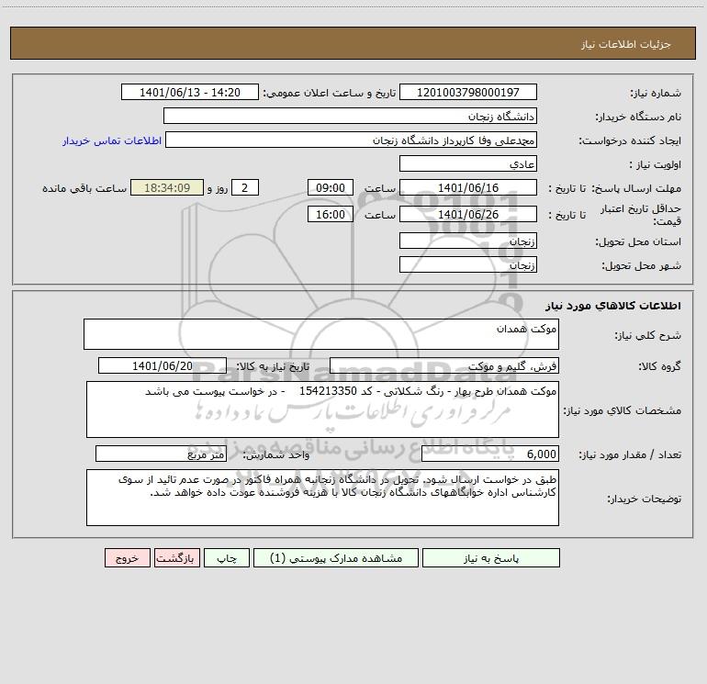This screenshot has height=684, width=707.
Task: Click label گروه کالا
Action: 659,366
